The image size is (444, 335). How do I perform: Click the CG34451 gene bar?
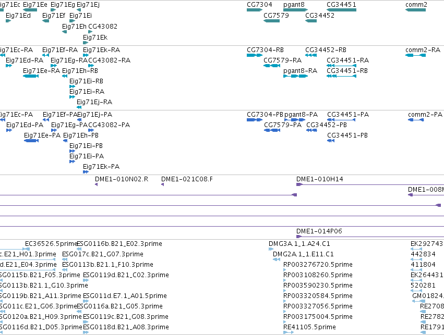(342, 10)
